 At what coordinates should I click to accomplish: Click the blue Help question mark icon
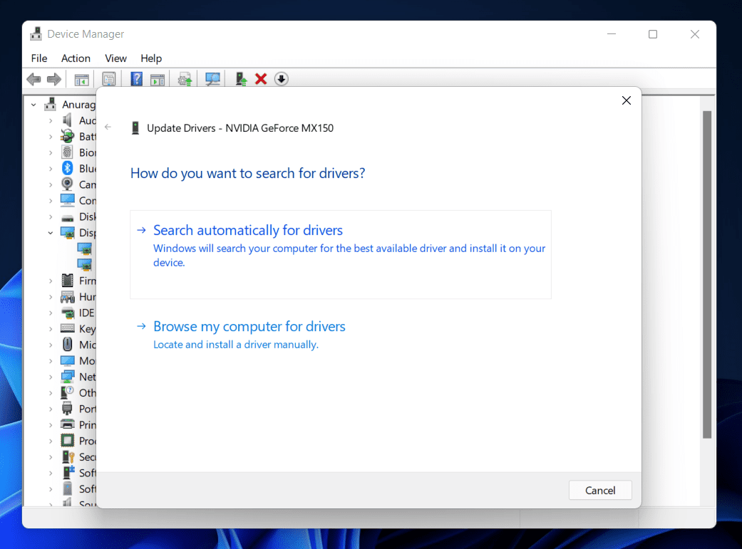point(136,79)
